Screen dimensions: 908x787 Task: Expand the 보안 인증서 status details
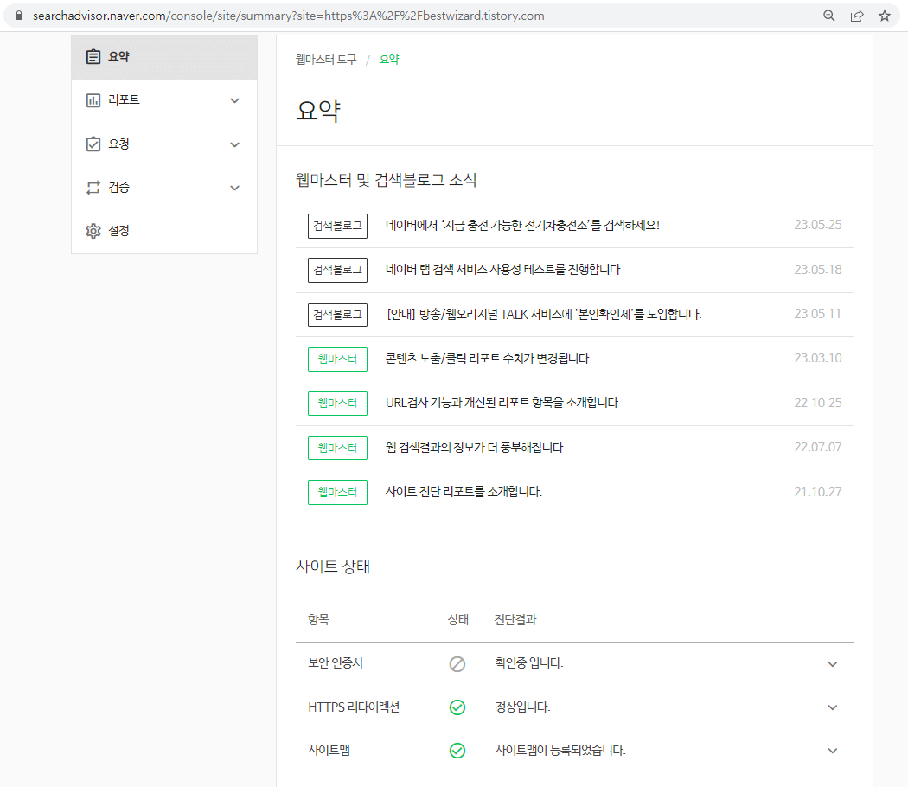click(832, 664)
